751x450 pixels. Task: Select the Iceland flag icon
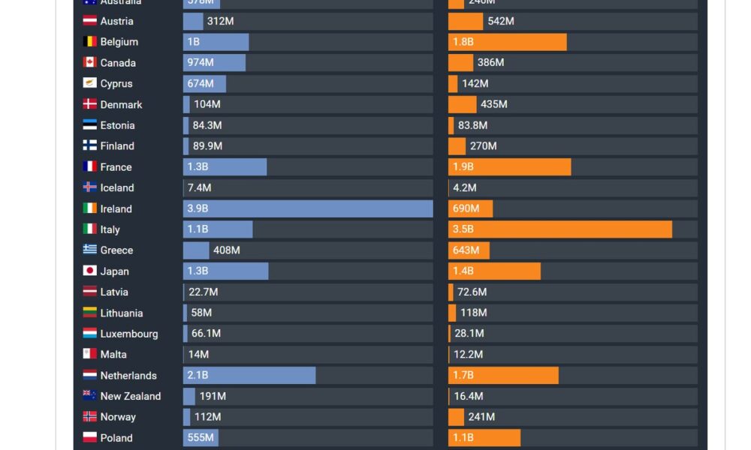pyautogui.click(x=89, y=187)
